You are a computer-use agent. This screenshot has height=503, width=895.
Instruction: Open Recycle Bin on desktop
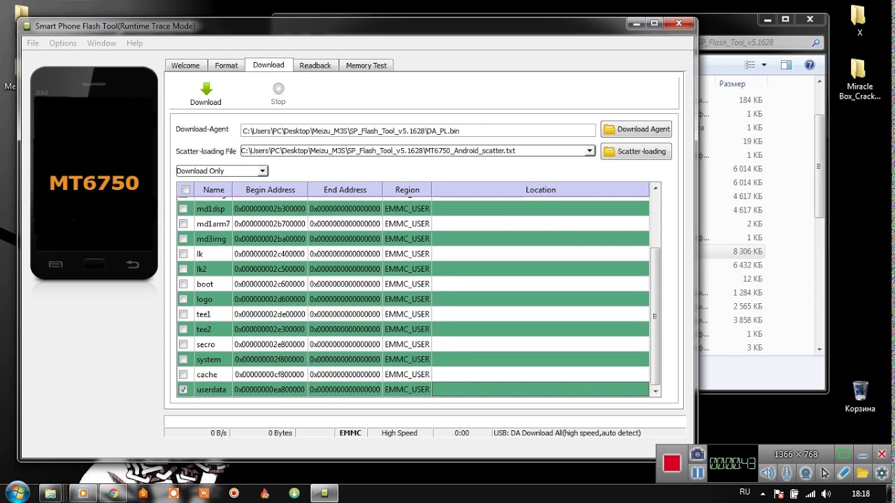tap(860, 396)
